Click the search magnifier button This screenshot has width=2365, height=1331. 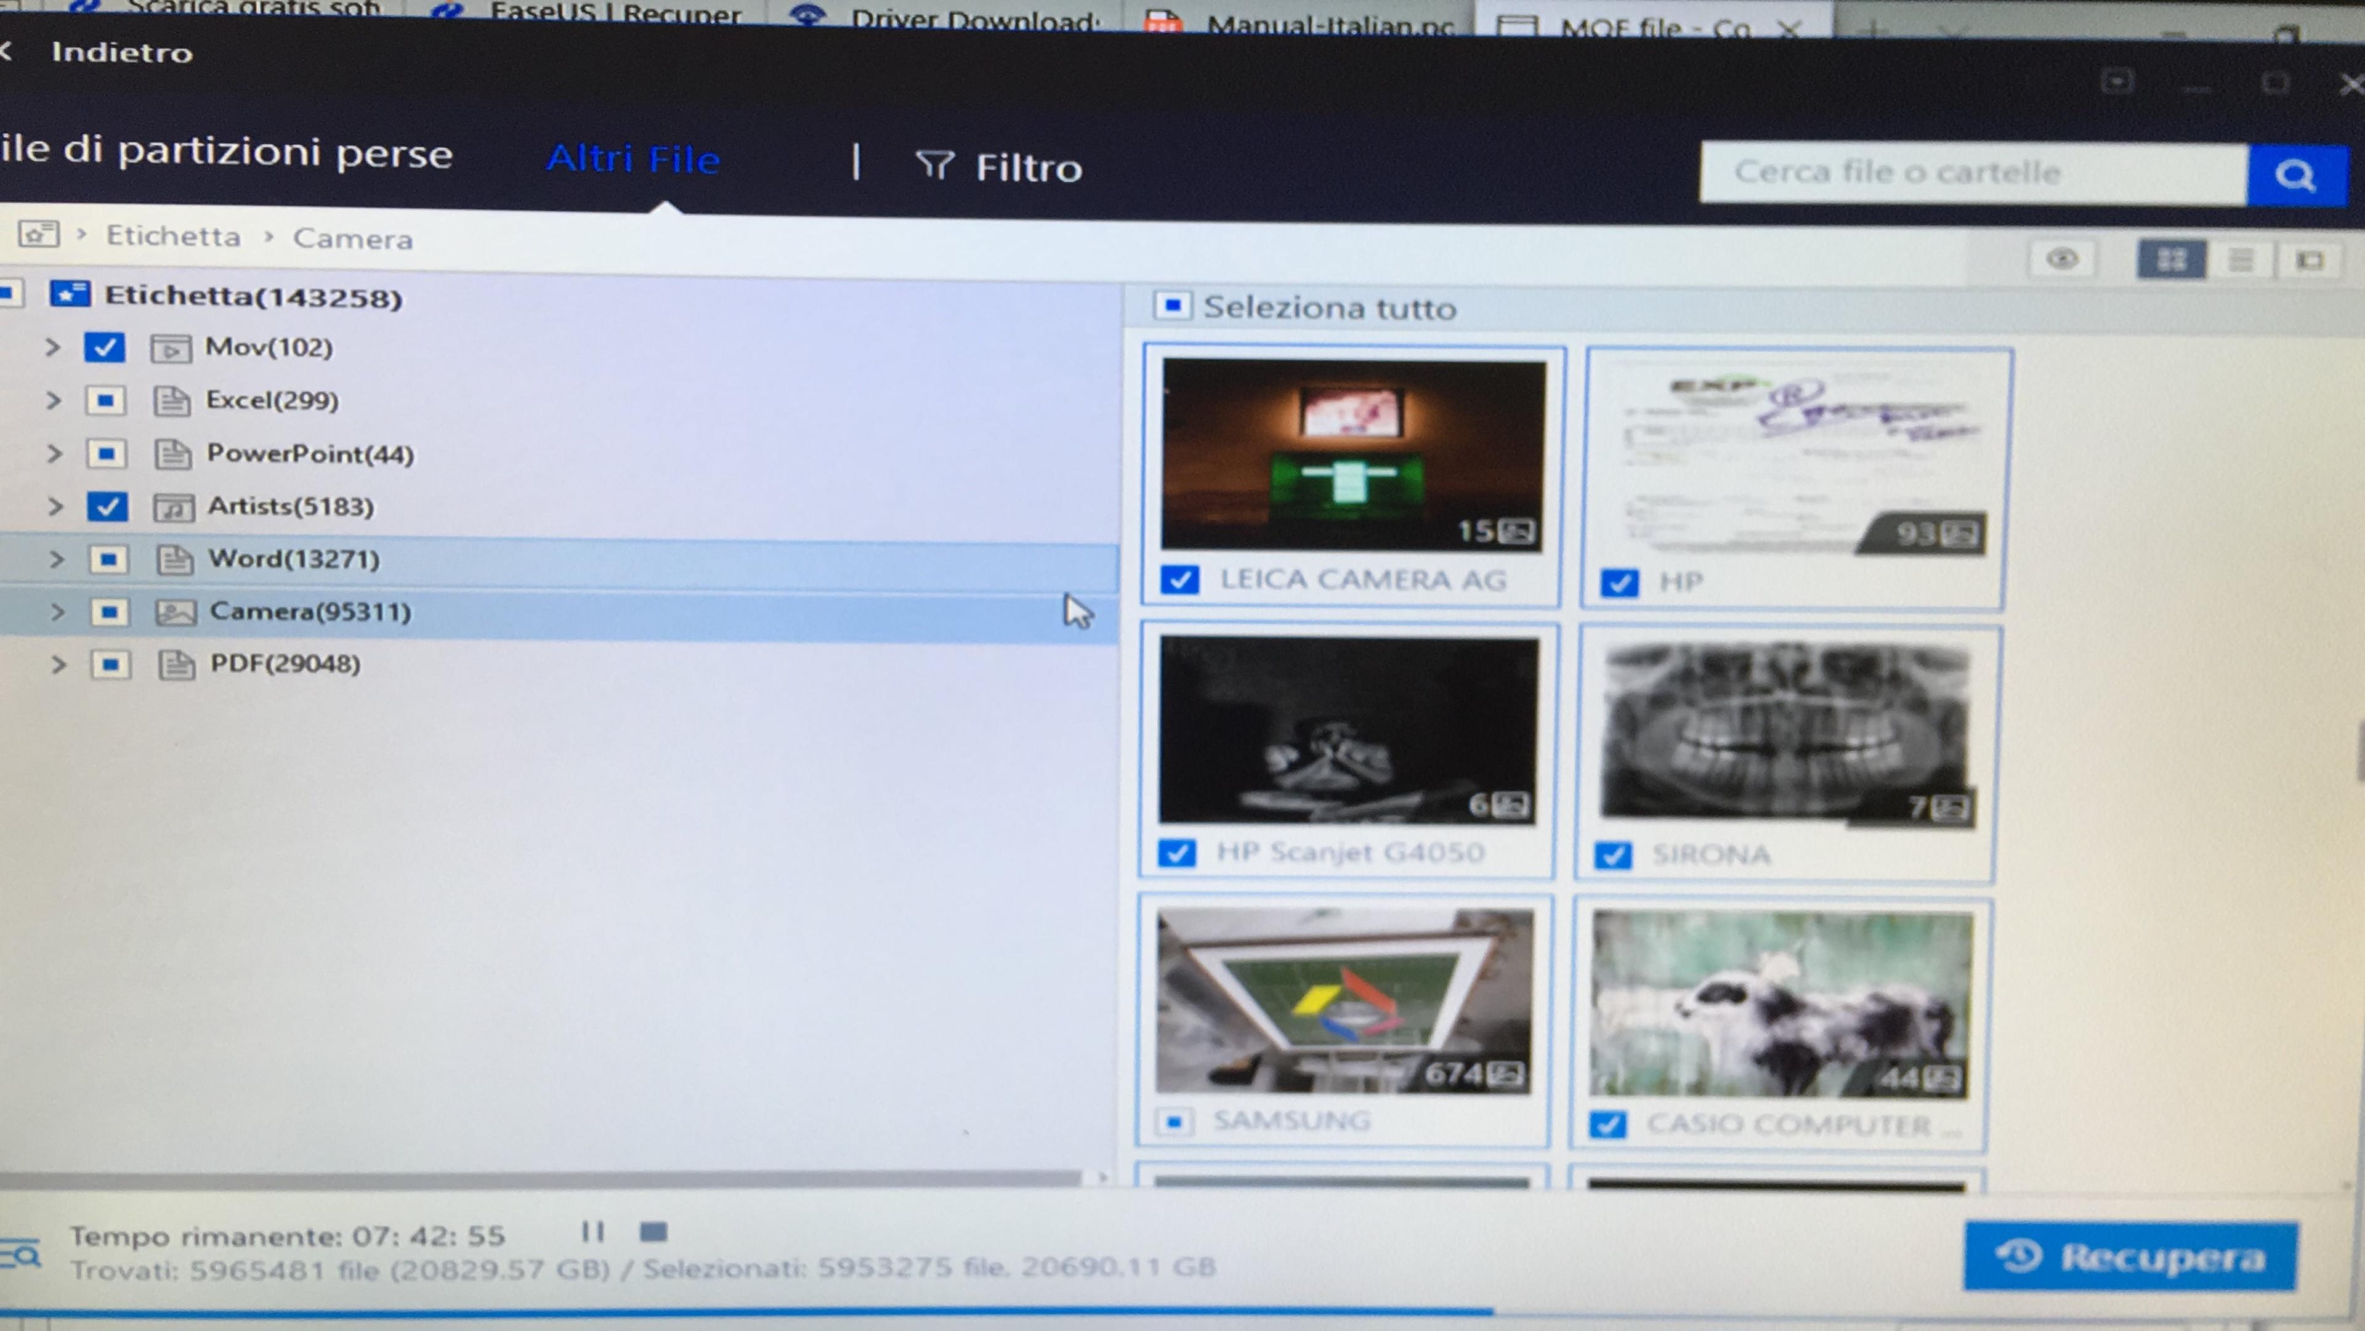click(2295, 174)
